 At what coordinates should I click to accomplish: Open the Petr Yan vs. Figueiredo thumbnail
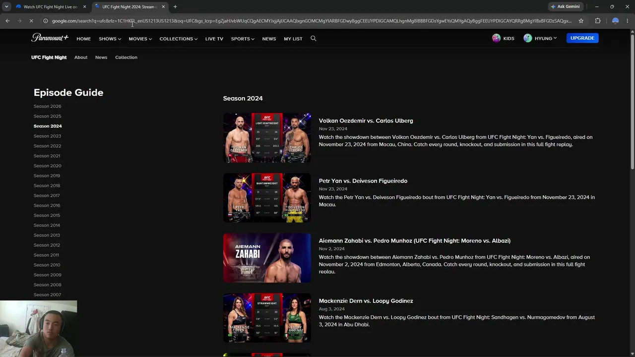267,198
